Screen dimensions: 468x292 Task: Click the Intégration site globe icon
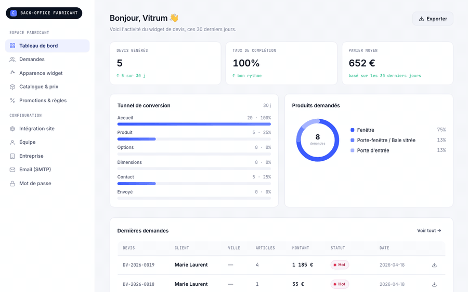pos(12,129)
